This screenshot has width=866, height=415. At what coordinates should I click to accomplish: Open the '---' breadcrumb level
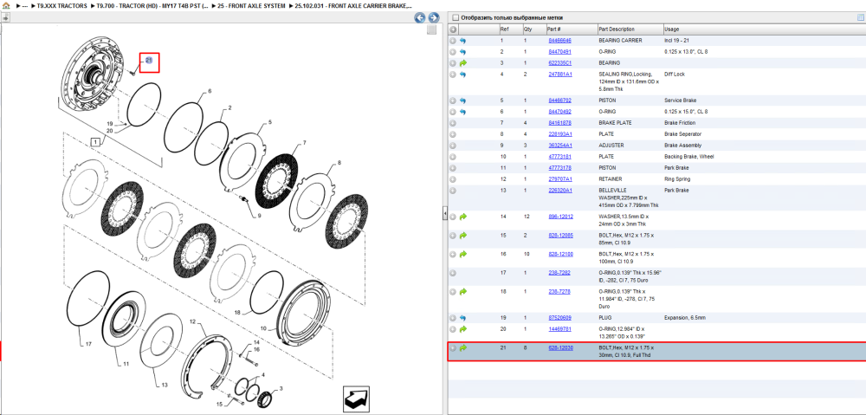(x=25, y=5)
